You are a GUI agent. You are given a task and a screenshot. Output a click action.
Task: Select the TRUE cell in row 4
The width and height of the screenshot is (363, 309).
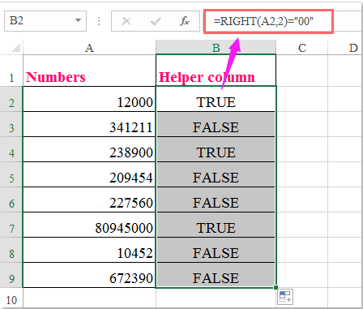pos(216,149)
